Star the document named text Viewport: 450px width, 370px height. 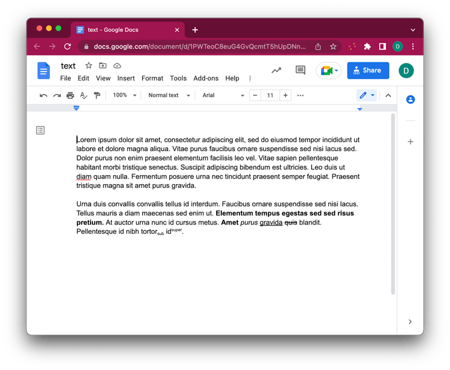(x=88, y=66)
